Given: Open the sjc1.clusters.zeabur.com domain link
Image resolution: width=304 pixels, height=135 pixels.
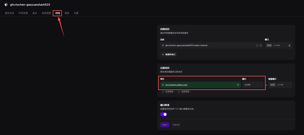Looking at the screenshot, I should pos(176,85).
